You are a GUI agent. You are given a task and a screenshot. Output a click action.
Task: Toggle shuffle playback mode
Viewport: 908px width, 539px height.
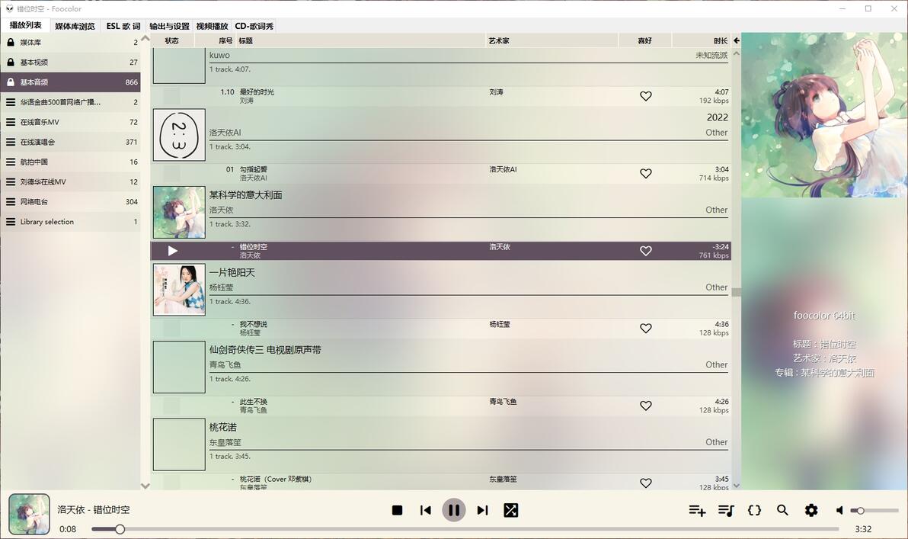510,510
